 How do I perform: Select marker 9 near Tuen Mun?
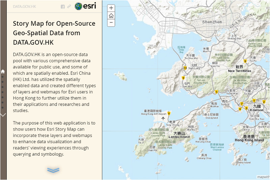[183, 78]
